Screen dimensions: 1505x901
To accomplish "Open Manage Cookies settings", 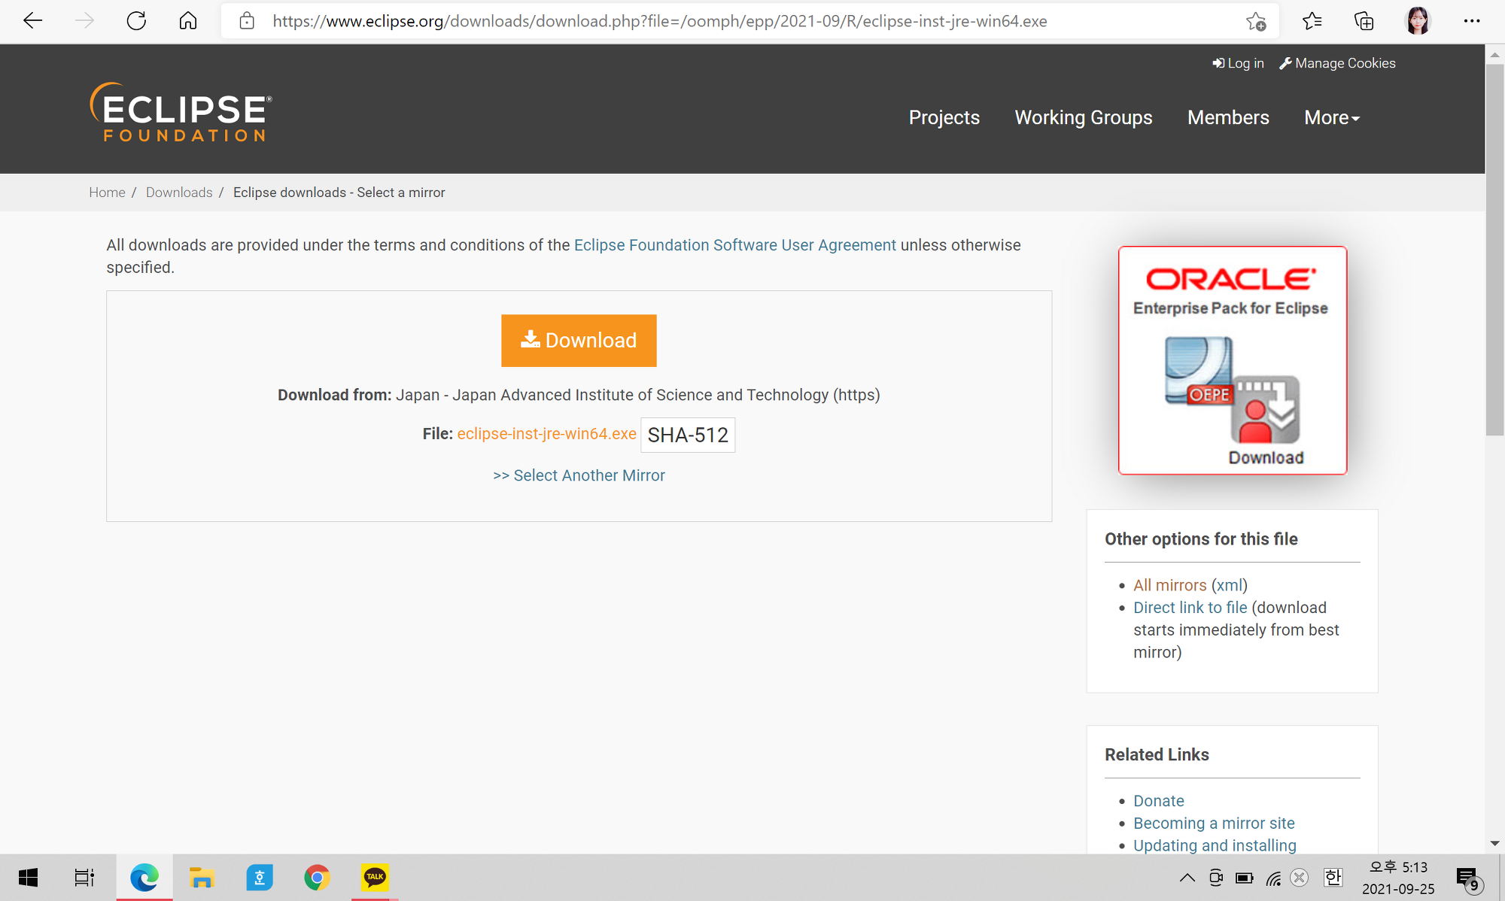I will click(1337, 63).
